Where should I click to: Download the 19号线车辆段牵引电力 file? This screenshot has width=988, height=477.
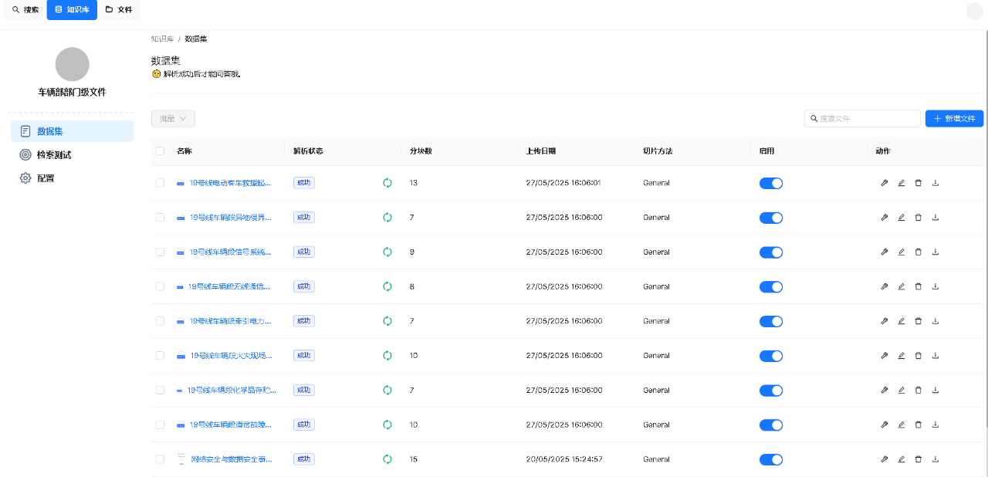click(x=936, y=321)
